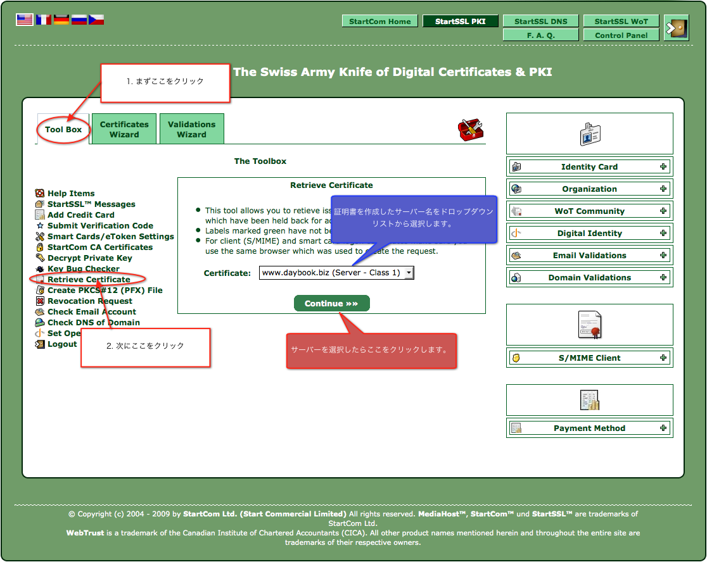Click the certificate document large icon
This screenshot has width=707, height=562.
tap(590, 325)
